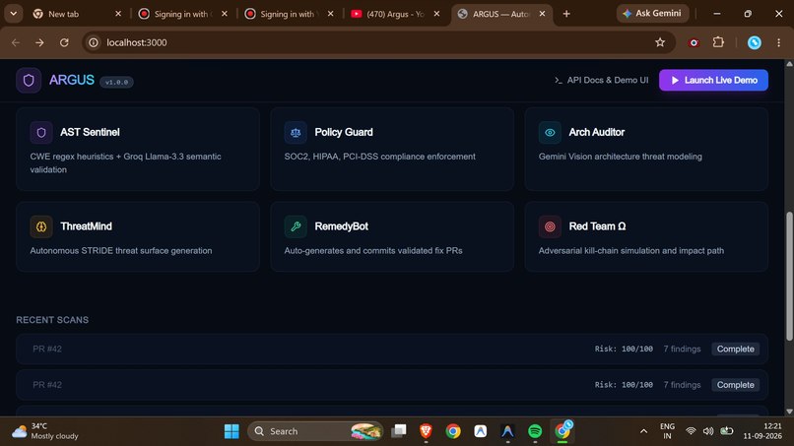The height and width of the screenshot is (446, 794).
Task: Open the browser extensions puzzle icon
Action: pos(718,42)
